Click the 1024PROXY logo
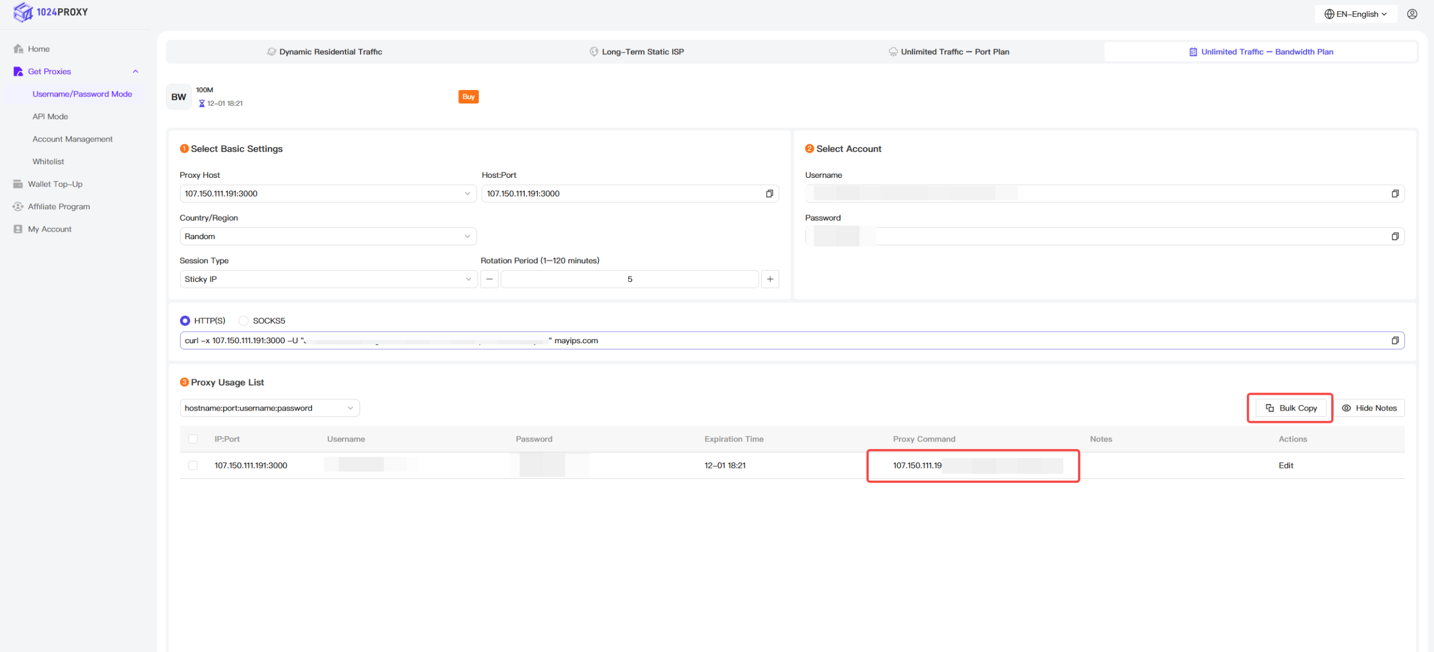The height and width of the screenshot is (652, 1434). [51, 12]
